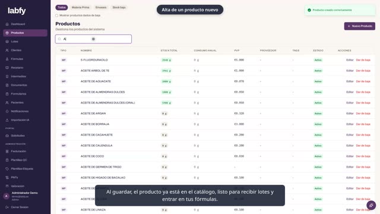Image resolution: width=380 pixels, height=214 pixels.
Task: Open the Formularios clipboard icon
Action: (x=7, y=94)
